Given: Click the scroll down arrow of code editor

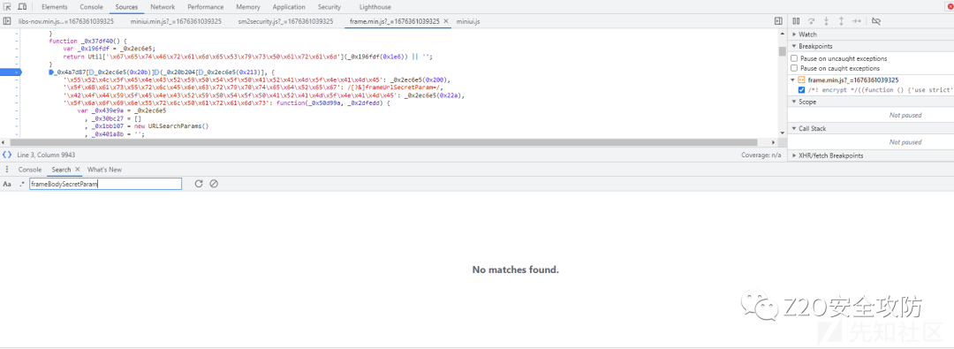Looking at the screenshot, I should (x=782, y=133).
